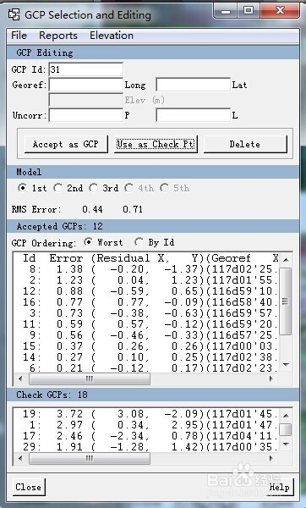Open the Elevation menu

(112, 35)
